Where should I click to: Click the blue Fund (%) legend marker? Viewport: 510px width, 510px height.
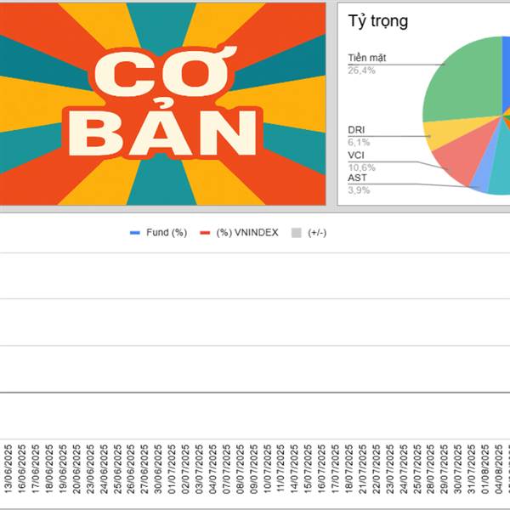(x=134, y=233)
